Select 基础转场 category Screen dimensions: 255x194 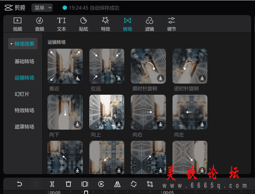tap(24, 61)
